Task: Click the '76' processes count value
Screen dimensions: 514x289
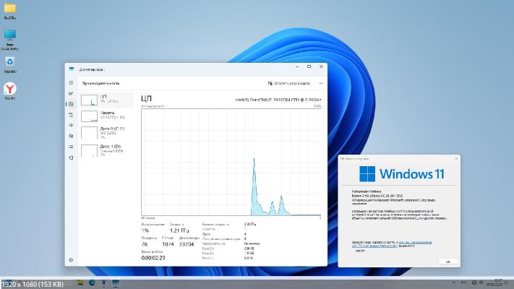Action: click(145, 244)
